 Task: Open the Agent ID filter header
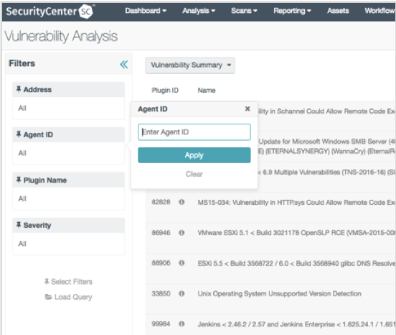(x=68, y=134)
